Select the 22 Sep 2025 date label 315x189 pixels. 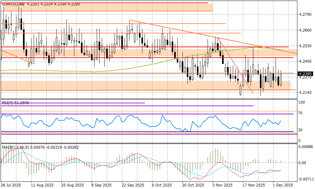click(x=134, y=185)
